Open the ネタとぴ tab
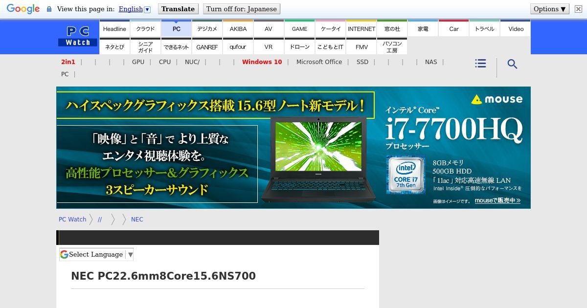The width and height of the screenshot is (587, 308). tap(114, 47)
